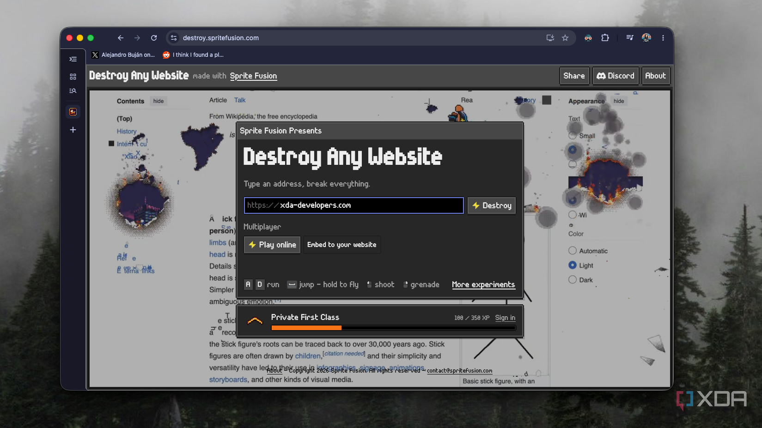Jump to (Top) in Contents
762x428 pixels.
(x=124, y=119)
